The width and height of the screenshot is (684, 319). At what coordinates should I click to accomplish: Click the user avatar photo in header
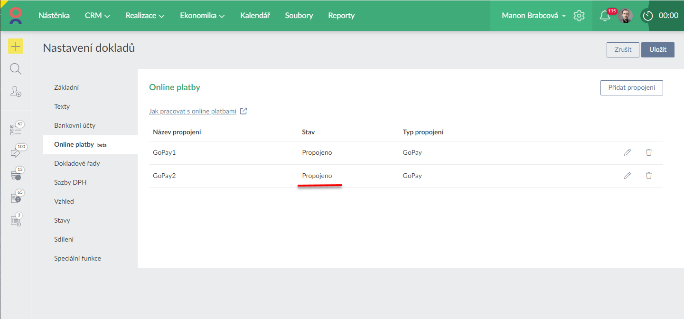click(x=625, y=16)
